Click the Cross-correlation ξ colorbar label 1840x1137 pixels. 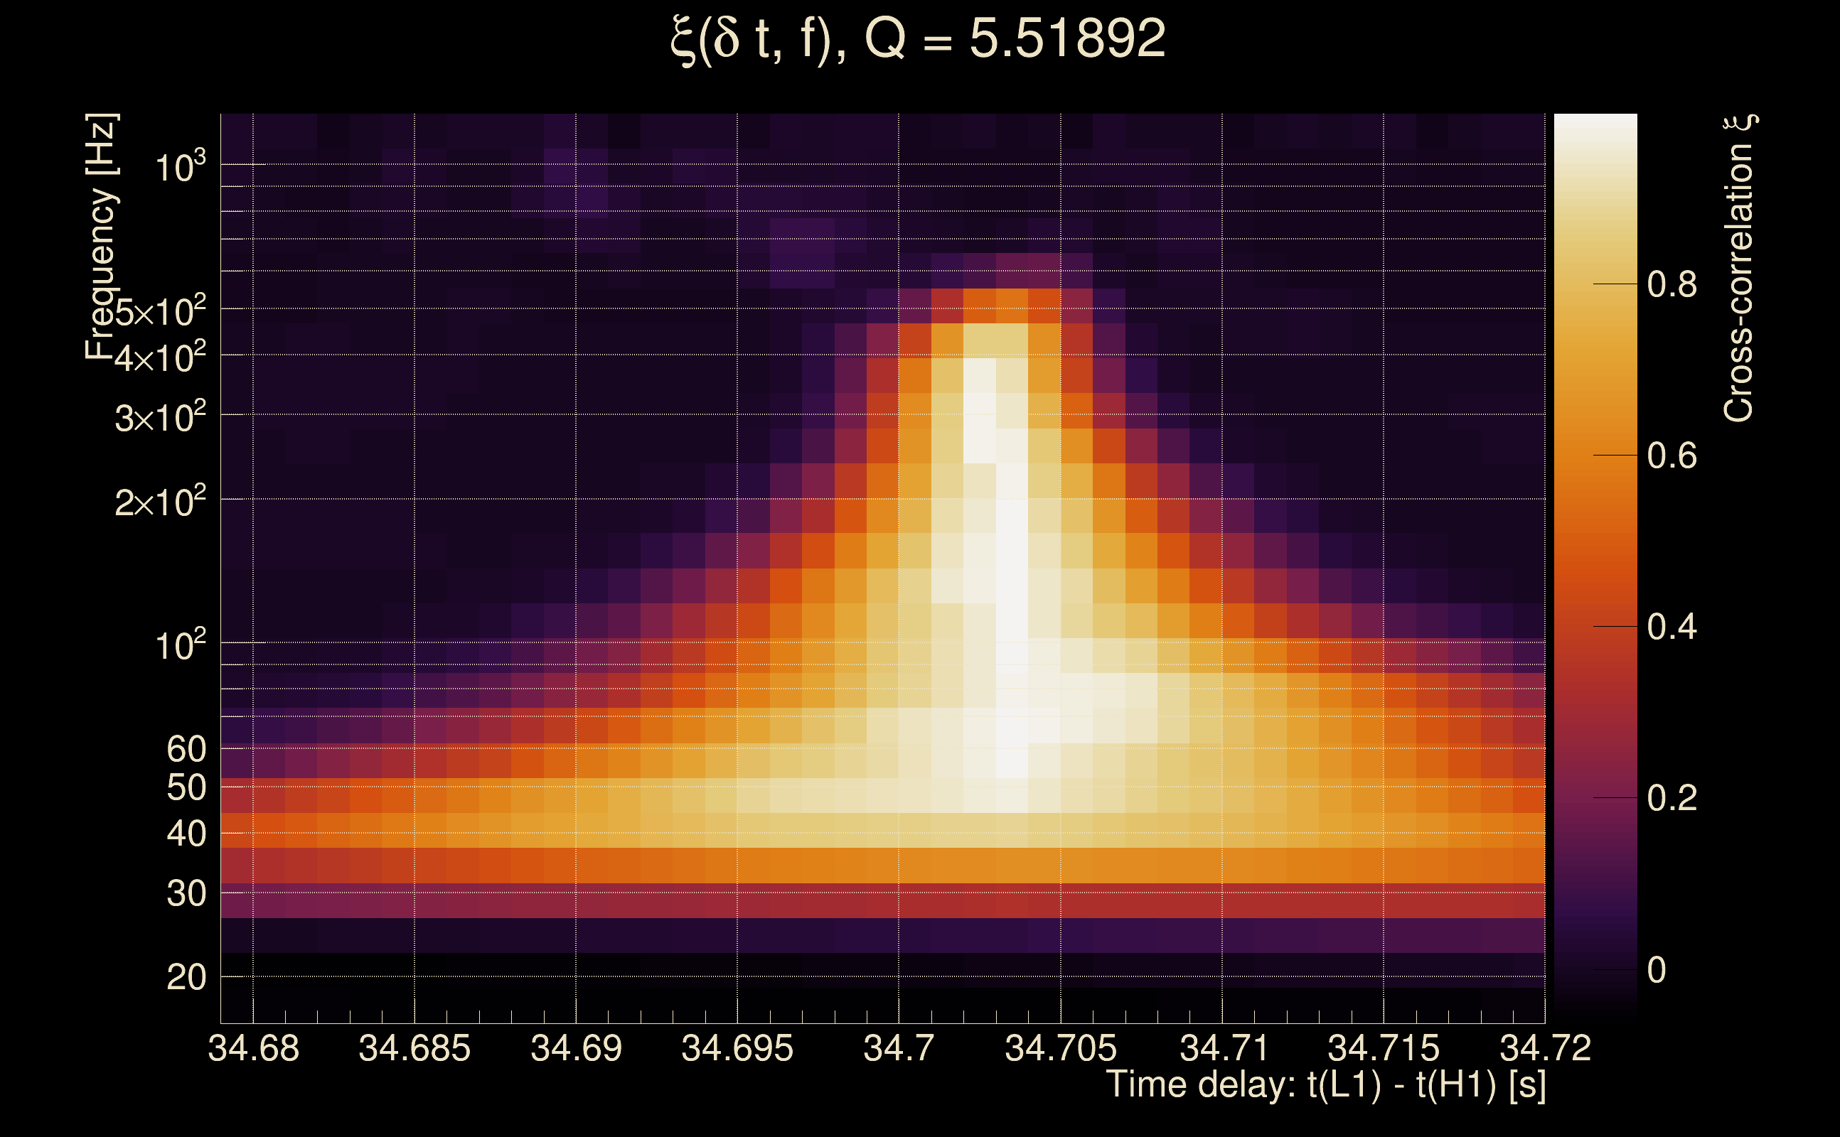[x=1738, y=269]
